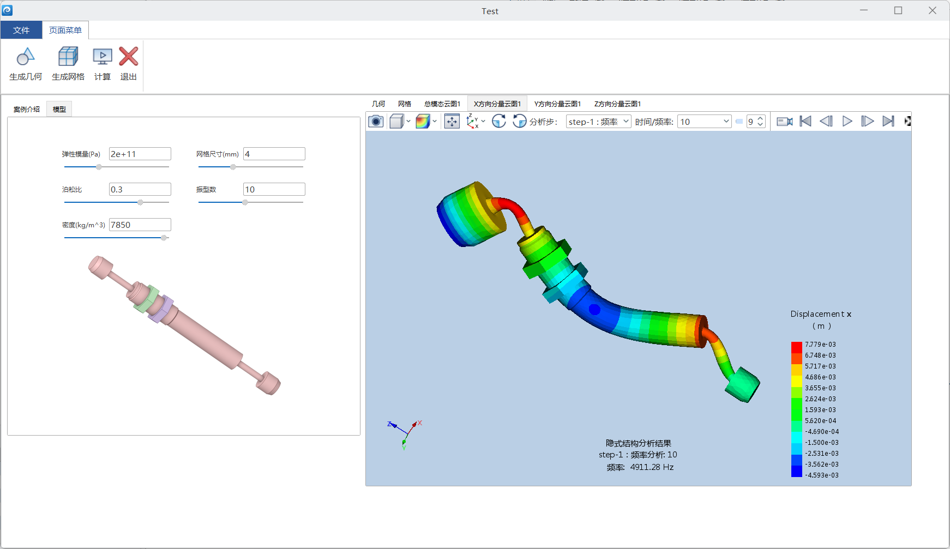Open the 文件 file menu

(x=21, y=30)
